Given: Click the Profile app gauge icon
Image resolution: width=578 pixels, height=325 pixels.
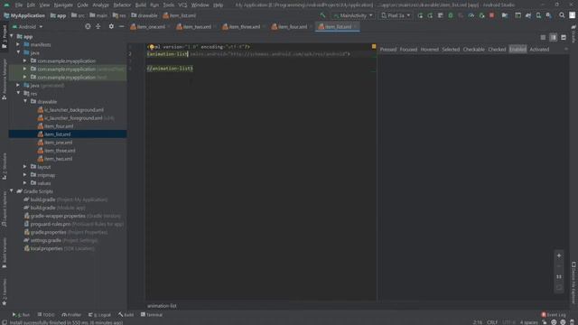Looking at the screenshot, I should click(x=471, y=15).
